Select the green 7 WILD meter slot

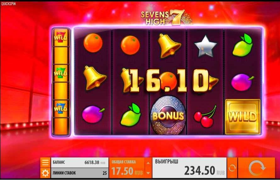coord(61,73)
